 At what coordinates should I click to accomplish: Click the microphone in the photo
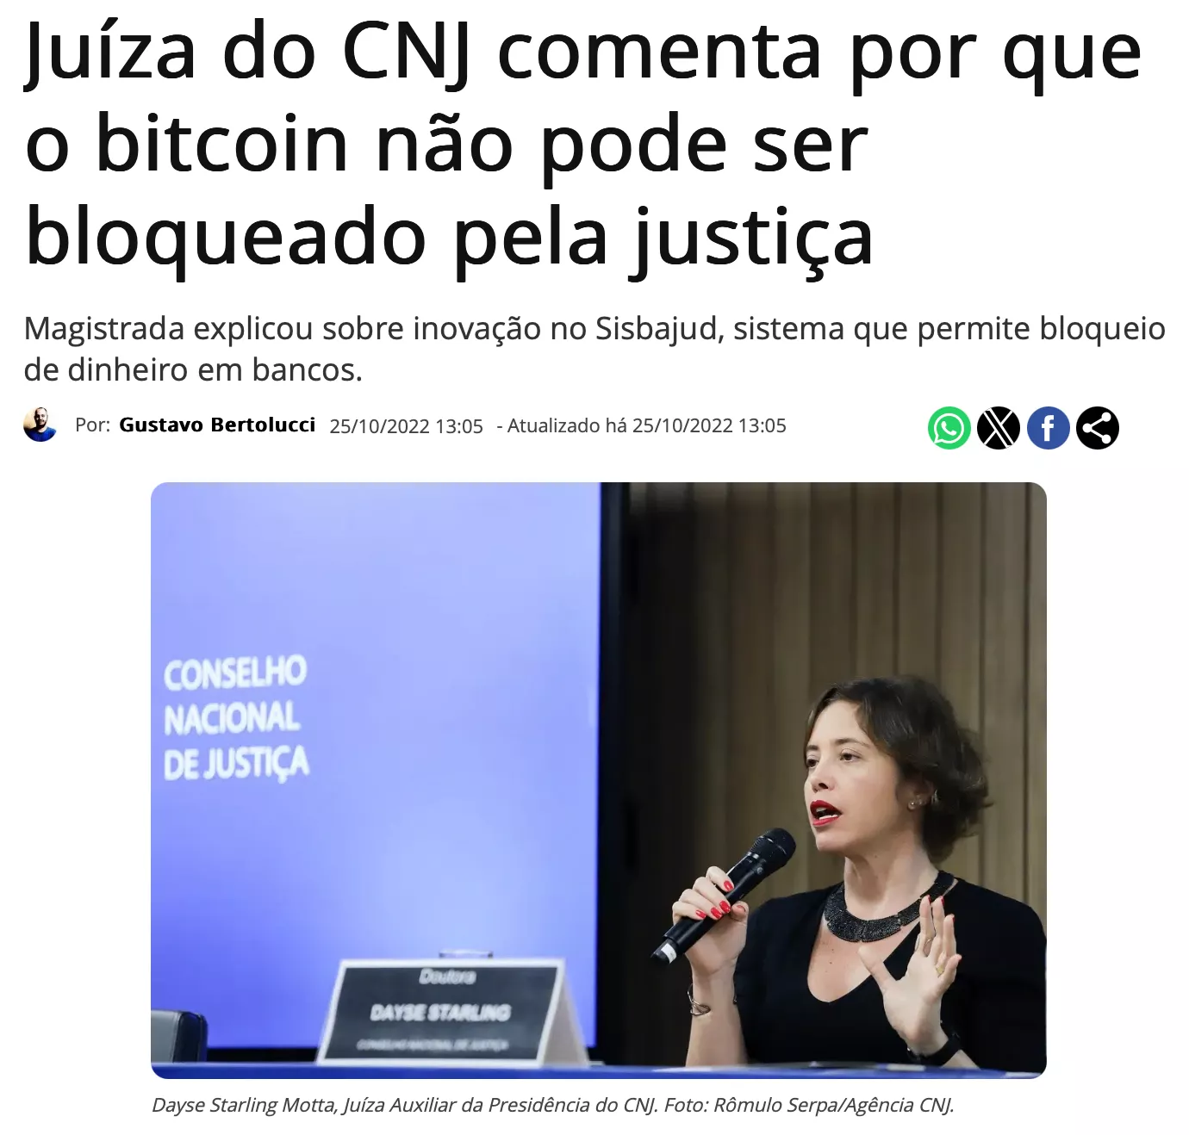[x=724, y=896]
